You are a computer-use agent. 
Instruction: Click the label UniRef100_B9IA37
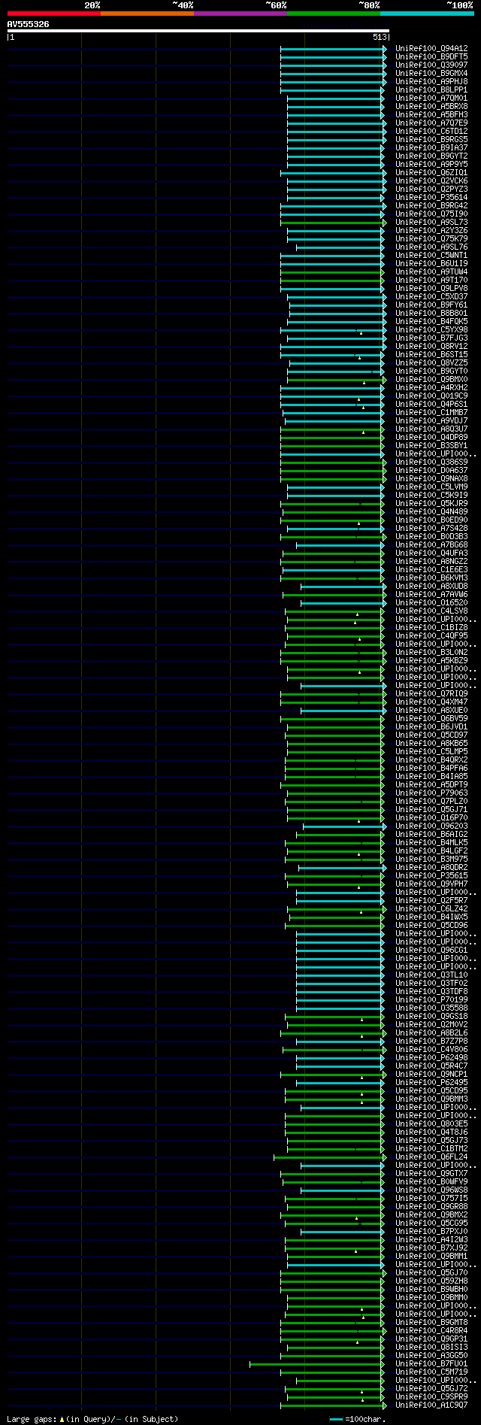(431, 148)
